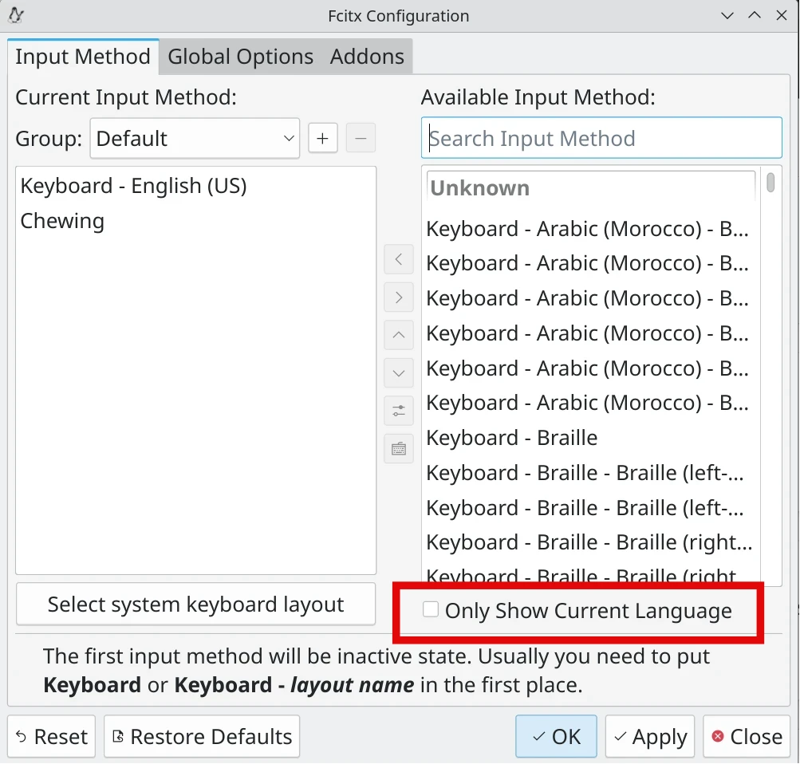Screen dimensions: 800x764
Task: Remove the group using the minus button
Action: point(361,138)
